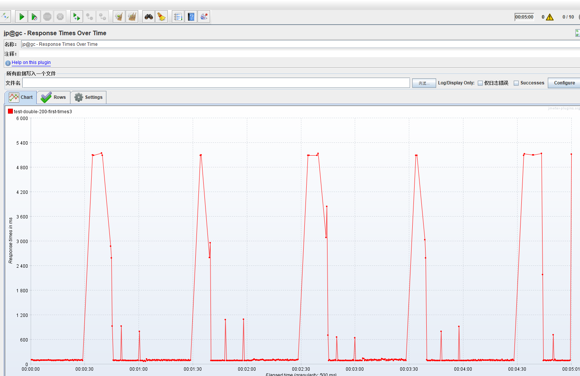The width and height of the screenshot is (580, 376).
Task: Click the plugins manager feather icon
Action: pos(204,17)
